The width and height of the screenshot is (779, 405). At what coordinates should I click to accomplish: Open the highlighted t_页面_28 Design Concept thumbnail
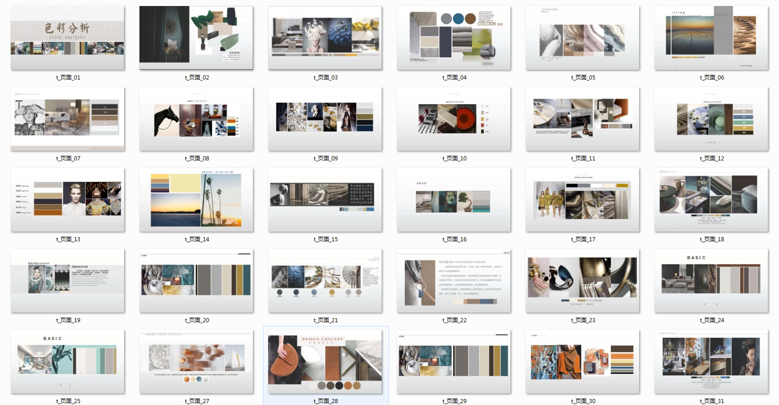[325, 362]
